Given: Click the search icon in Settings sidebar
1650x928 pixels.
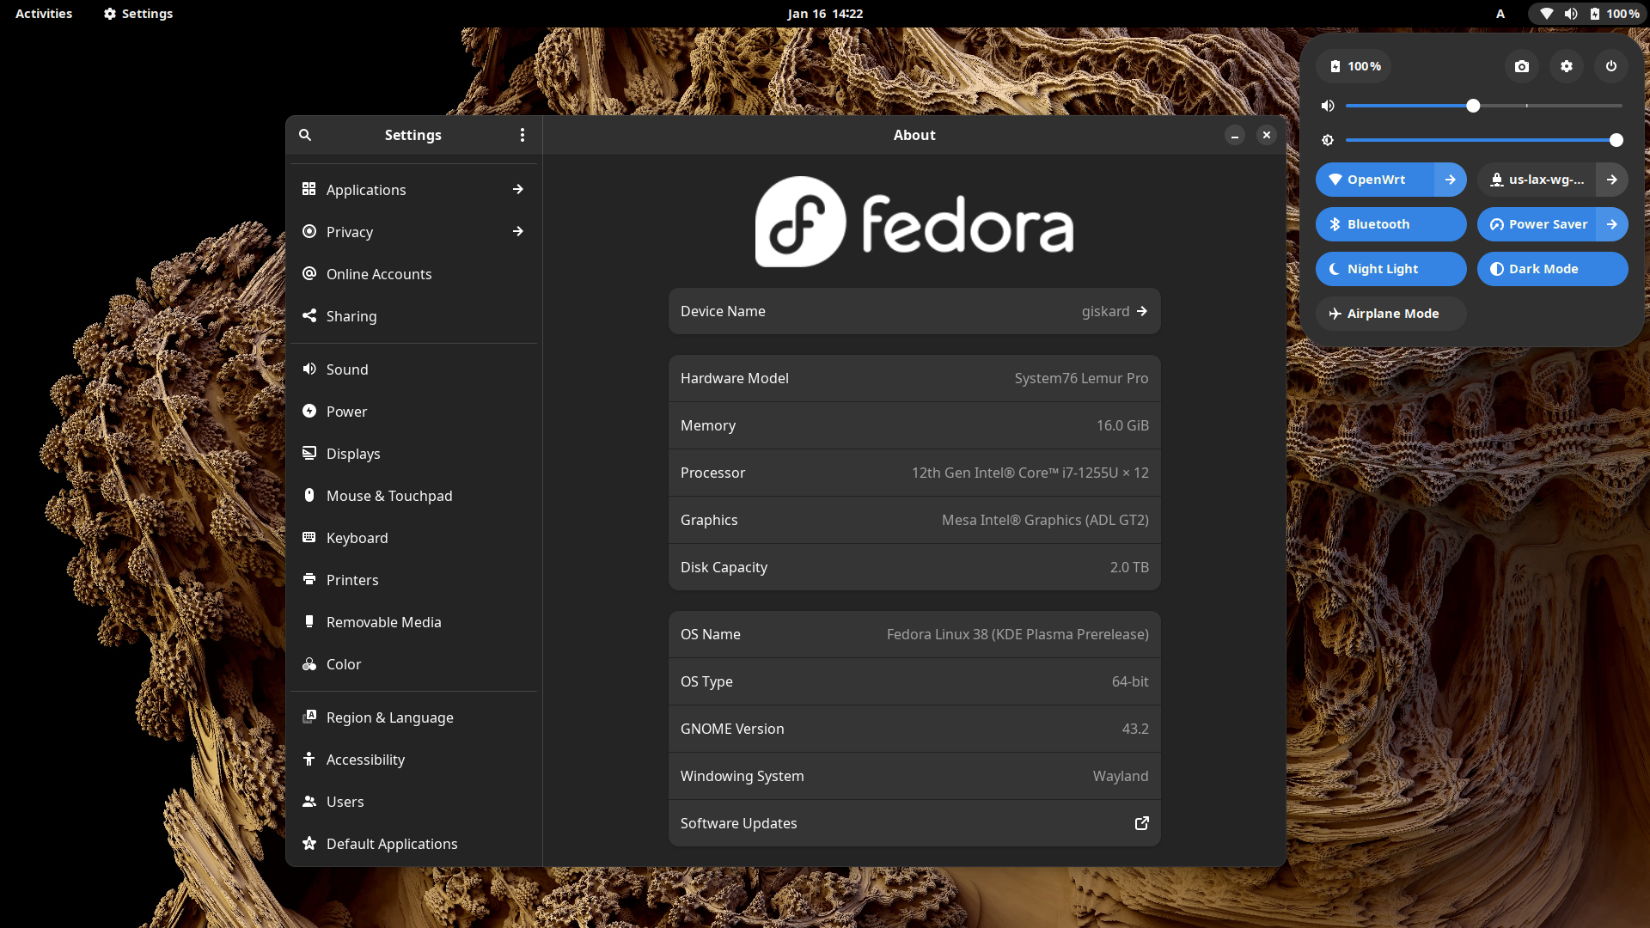Looking at the screenshot, I should tap(305, 135).
